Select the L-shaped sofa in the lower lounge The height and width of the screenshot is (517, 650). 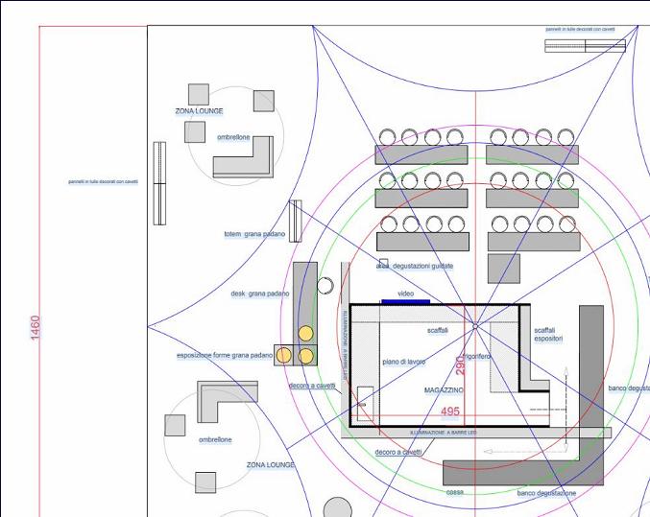click(225, 398)
